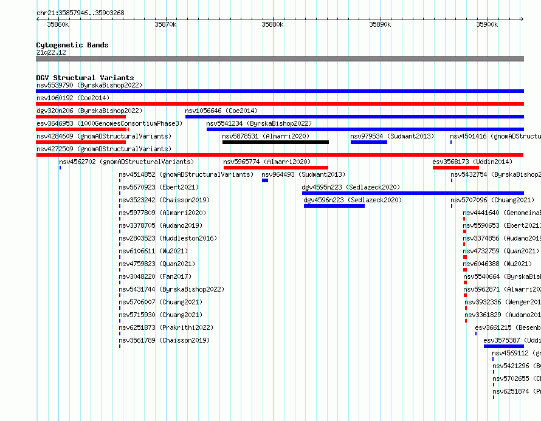The image size is (541, 421).
Task: Open nsv6046388 (Wu2021) label
Action: pos(497,264)
